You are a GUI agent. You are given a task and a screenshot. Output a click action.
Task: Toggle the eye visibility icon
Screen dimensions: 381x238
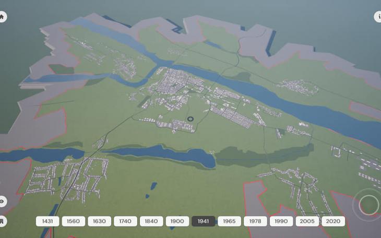click(2, 201)
